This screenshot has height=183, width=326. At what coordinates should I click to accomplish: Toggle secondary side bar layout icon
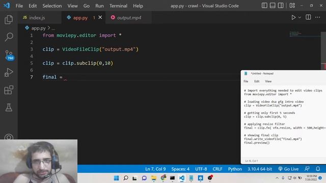[281, 6]
